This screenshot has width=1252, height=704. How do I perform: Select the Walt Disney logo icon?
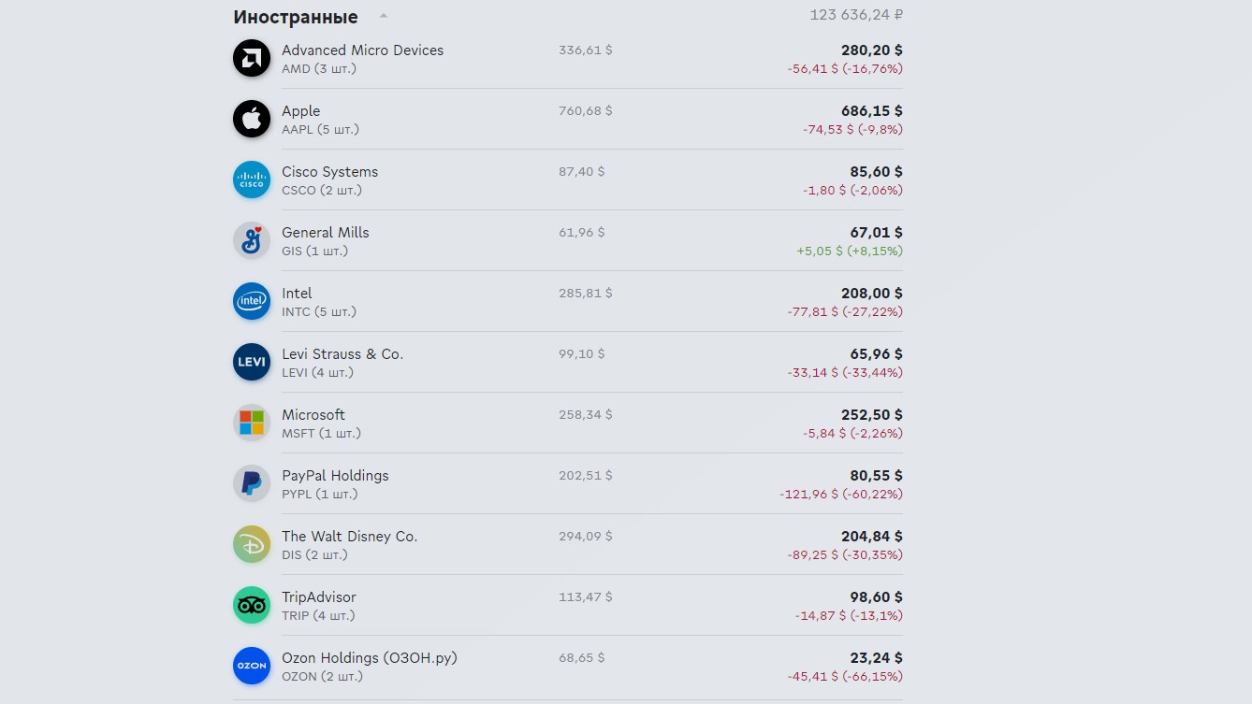[252, 544]
